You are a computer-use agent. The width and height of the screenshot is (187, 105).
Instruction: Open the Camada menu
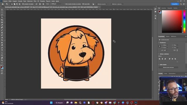20,1
